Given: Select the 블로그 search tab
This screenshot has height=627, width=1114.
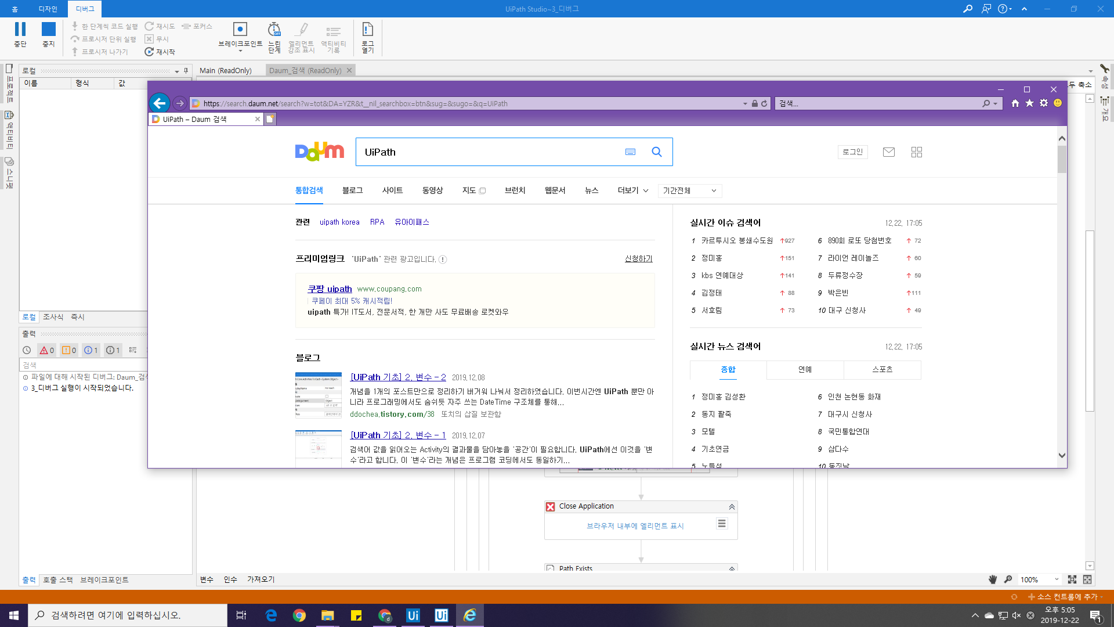Looking at the screenshot, I should pos(352,190).
